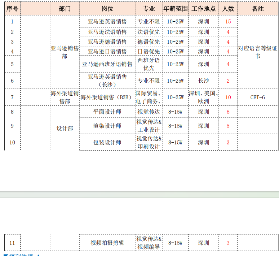This screenshot has width=279, height=256.
Task: Click the 年薪范围 column header
Action: 176,9
